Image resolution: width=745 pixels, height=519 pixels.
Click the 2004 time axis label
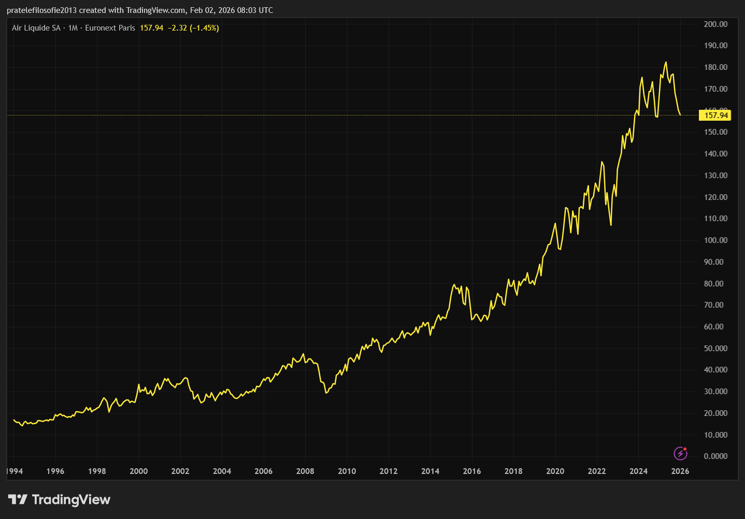click(x=222, y=471)
